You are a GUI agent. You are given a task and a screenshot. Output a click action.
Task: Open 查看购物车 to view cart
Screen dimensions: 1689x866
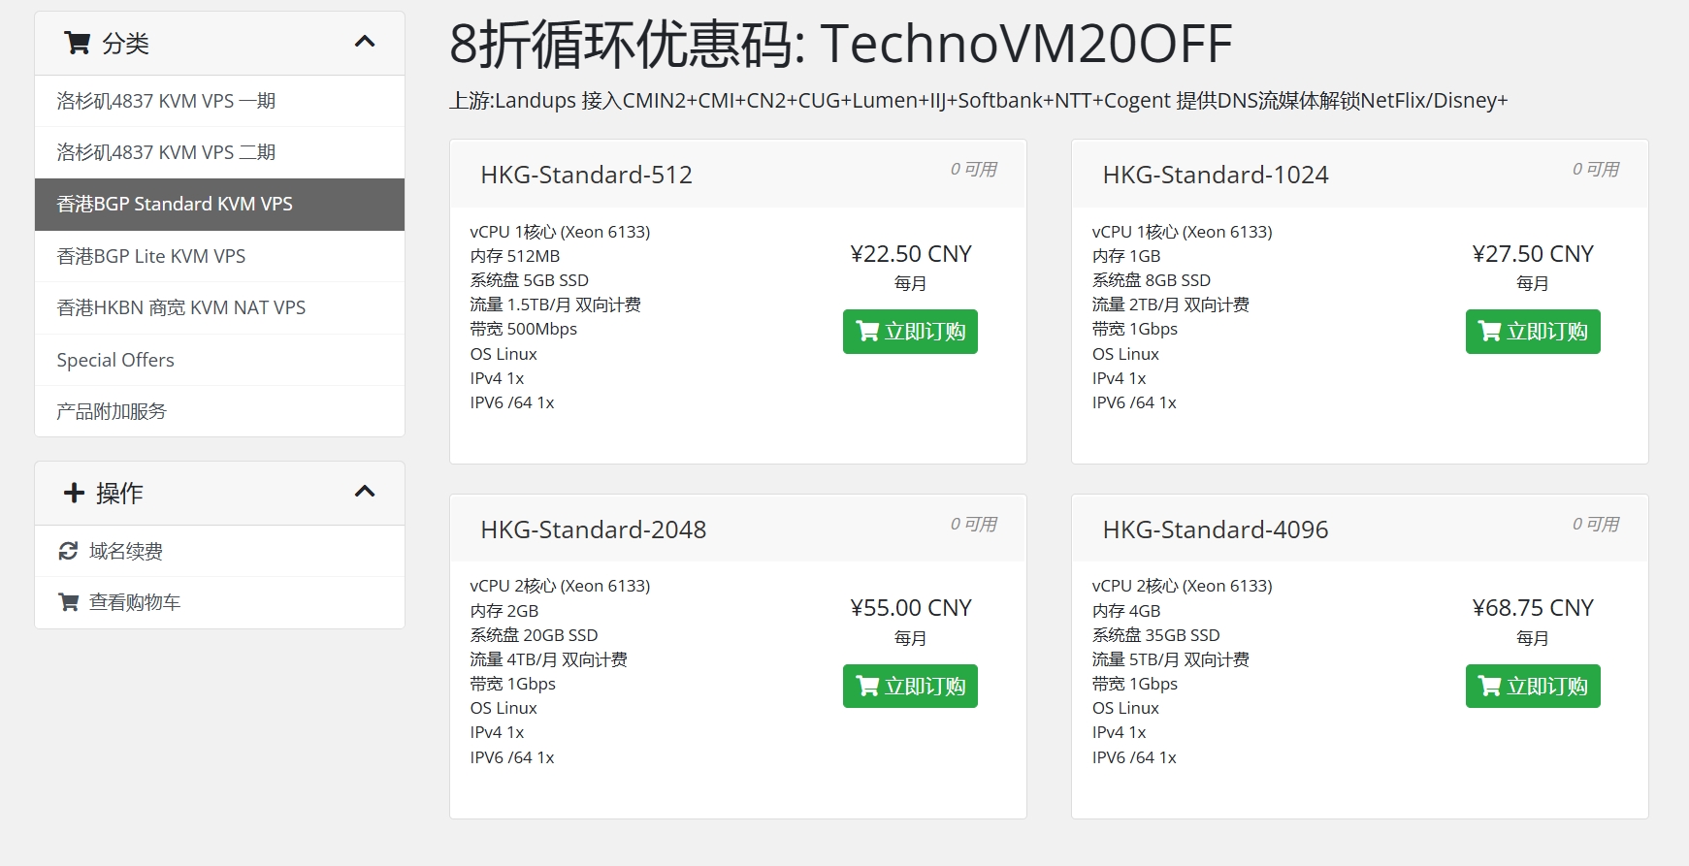(x=135, y=602)
